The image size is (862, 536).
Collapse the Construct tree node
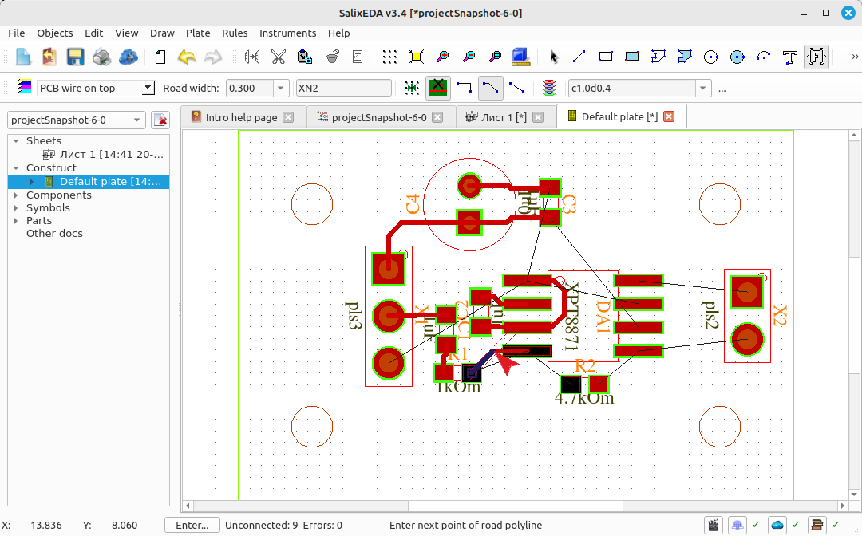(x=16, y=168)
